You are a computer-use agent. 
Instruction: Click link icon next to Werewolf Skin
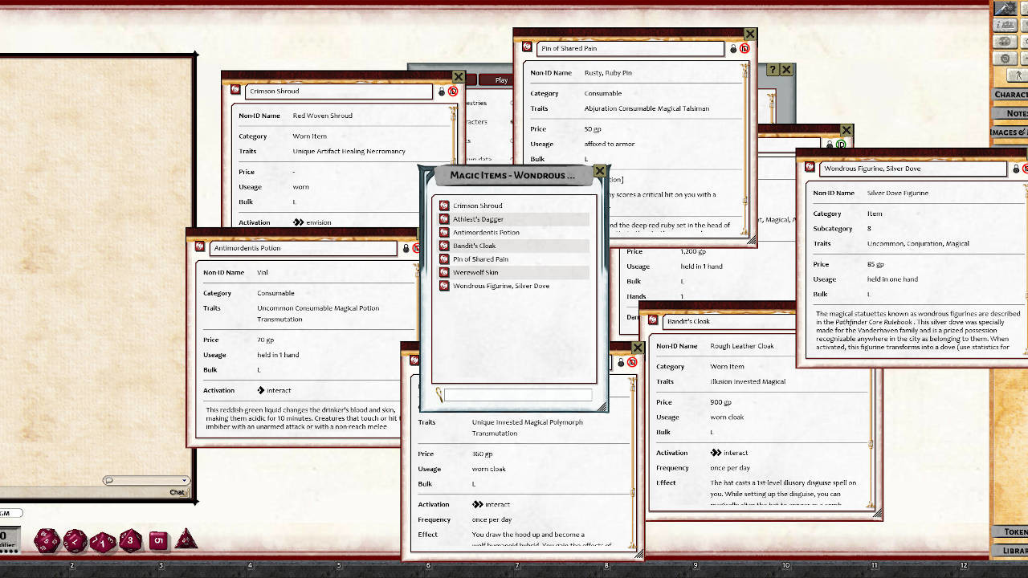pyautogui.click(x=444, y=273)
